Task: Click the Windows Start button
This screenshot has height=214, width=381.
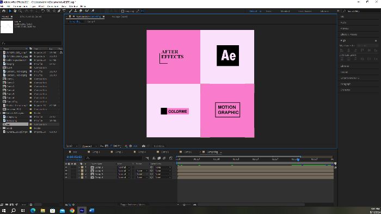Action: click(x=4, y=211)
